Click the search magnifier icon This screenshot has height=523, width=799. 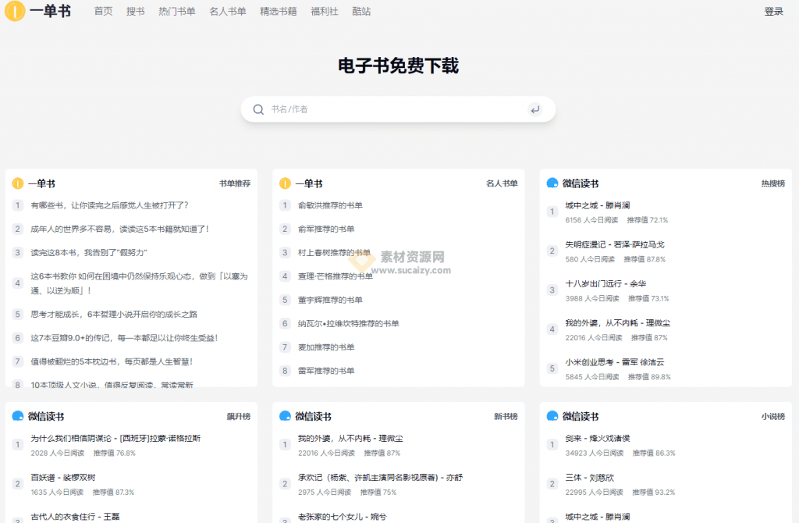(258, 109)
